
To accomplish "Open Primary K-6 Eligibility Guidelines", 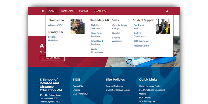I will (x=53, y=39).
